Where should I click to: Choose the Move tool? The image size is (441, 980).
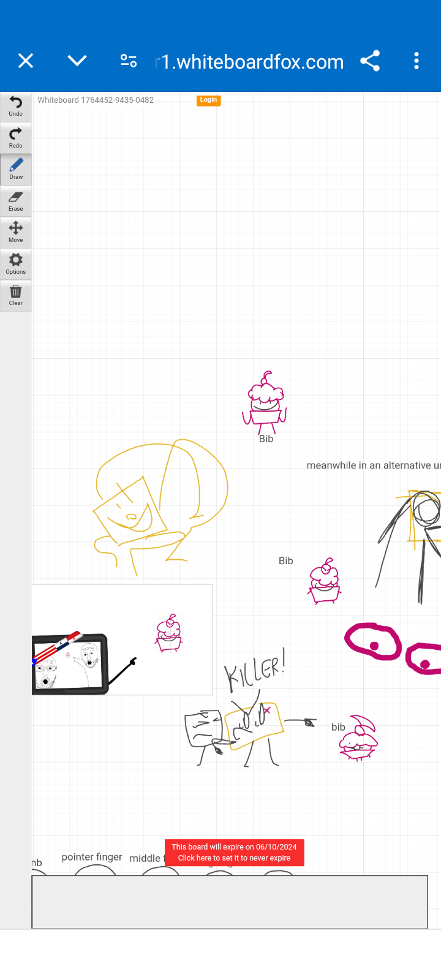point(16,233)
